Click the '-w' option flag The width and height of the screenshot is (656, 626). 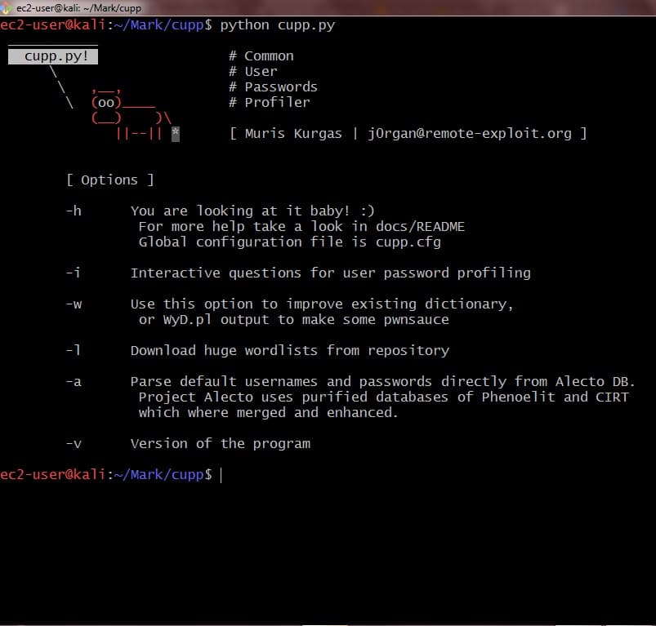click(74, 304)
